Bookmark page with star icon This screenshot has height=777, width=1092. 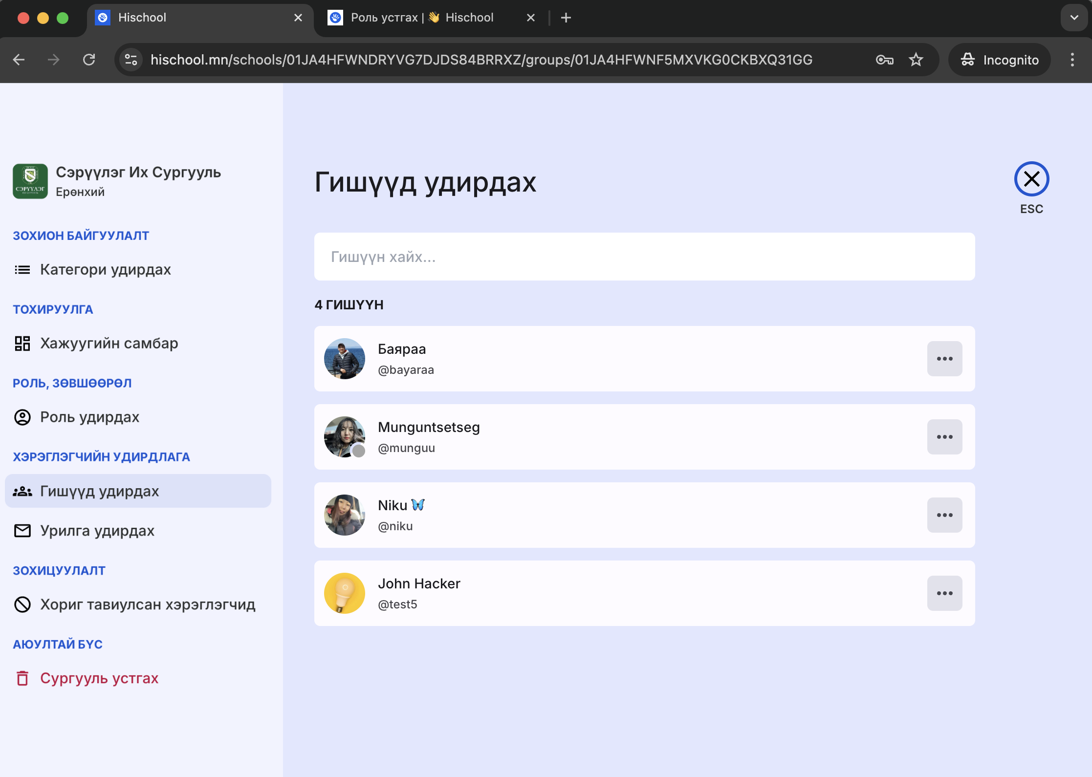[916, 60]
